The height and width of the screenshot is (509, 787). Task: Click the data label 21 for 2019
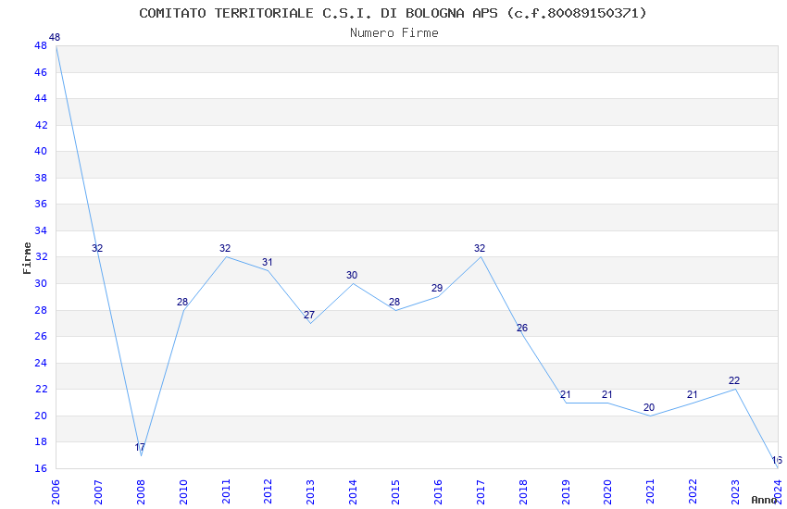click(x=565, y=394)
